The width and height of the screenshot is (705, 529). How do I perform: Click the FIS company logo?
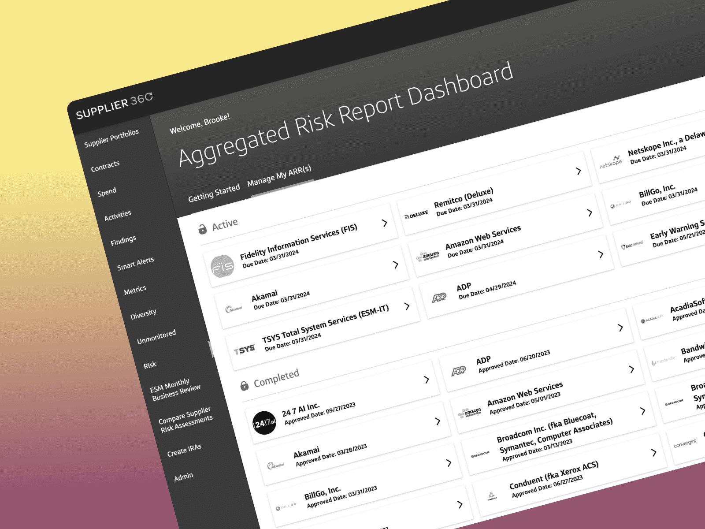click(x=223, y=266)
